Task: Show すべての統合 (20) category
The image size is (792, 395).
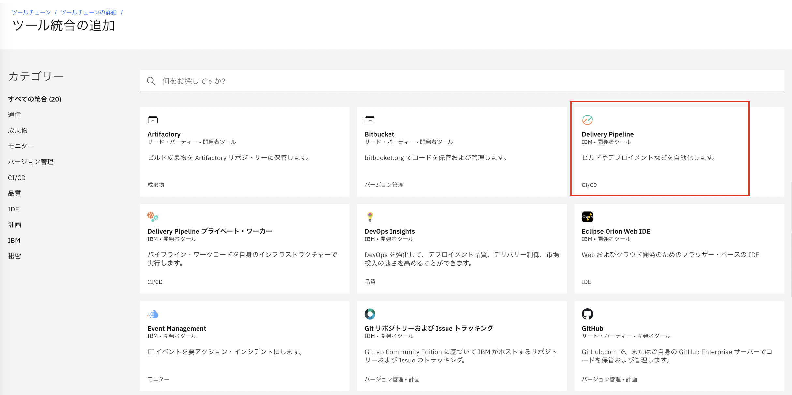Action: point(35,99)
